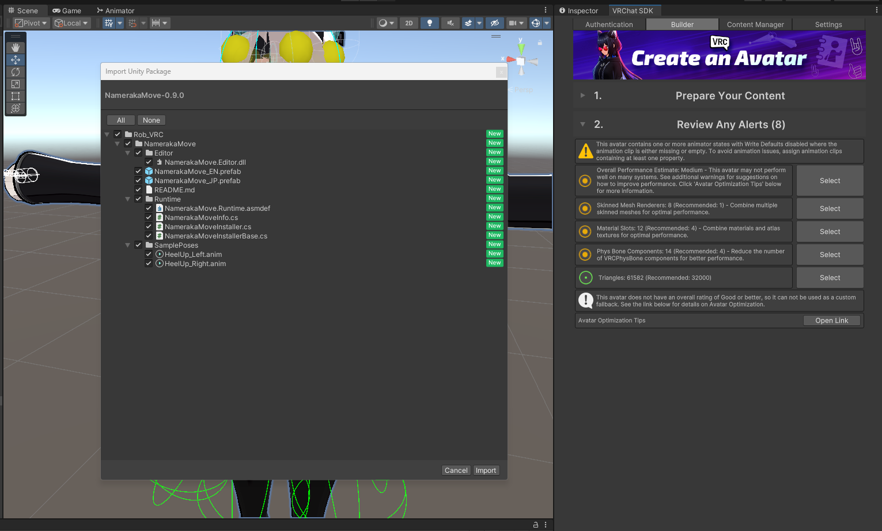882x531 pixels.
Task: Open the Avatar Optimization Tips link
Action: pos(832,321)
